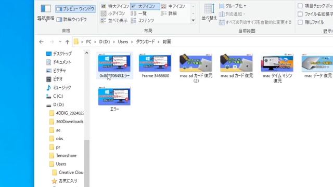
Task: Select list layout
Action: coord(139,14)
